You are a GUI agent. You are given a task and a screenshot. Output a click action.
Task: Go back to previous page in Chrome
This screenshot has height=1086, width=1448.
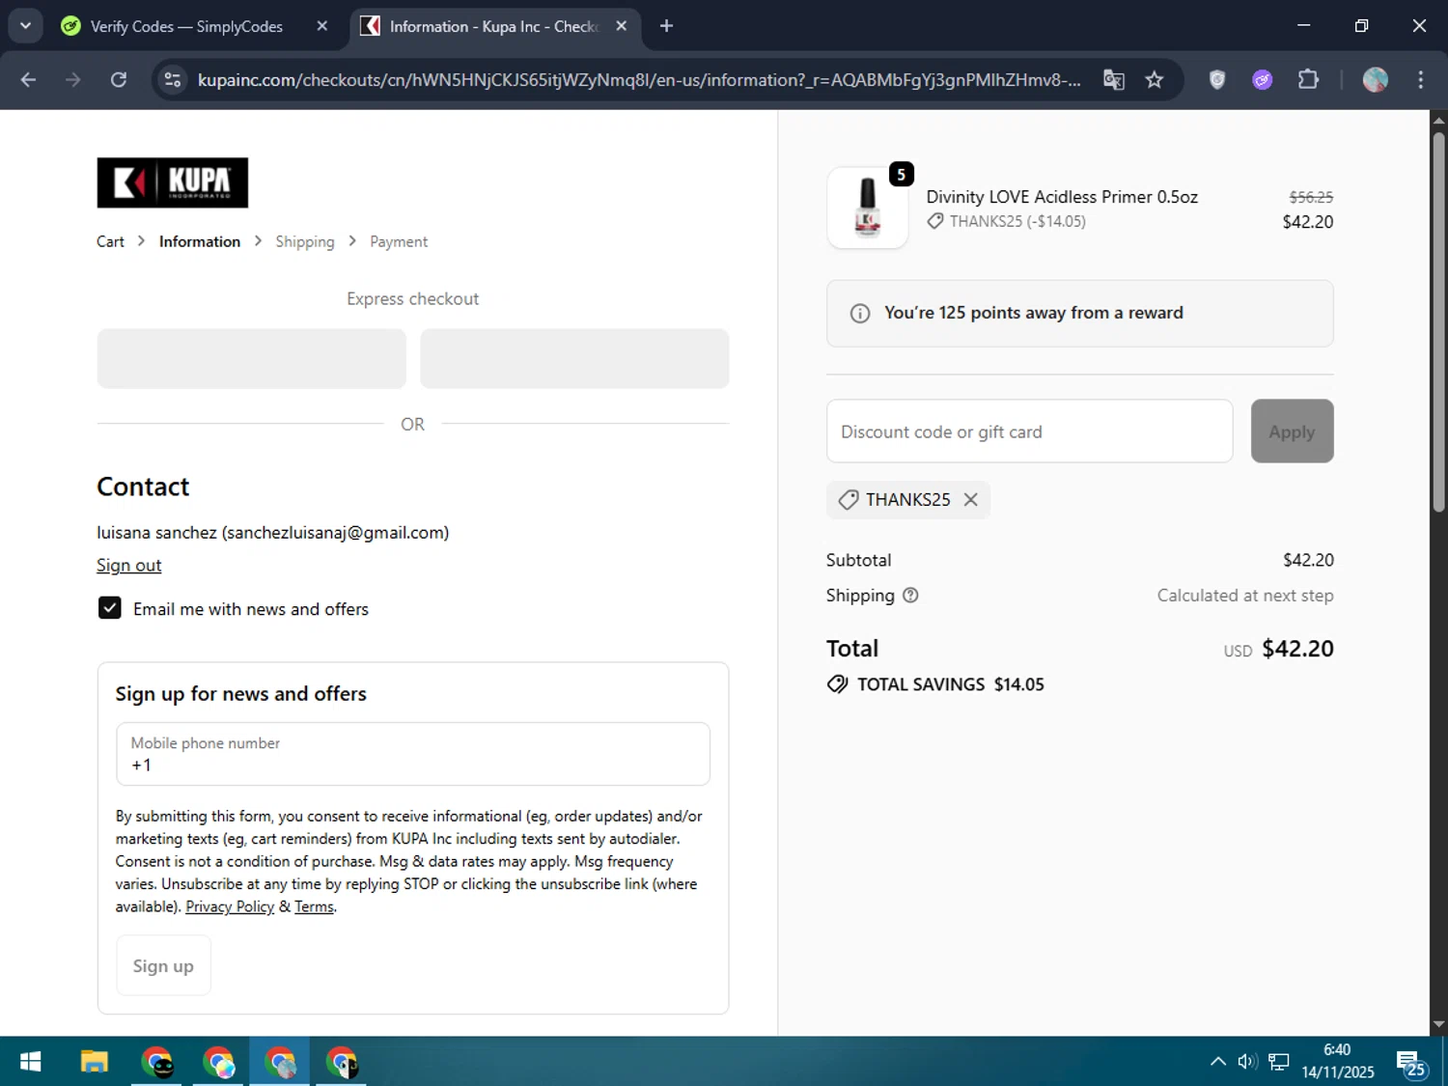click(28, 80)
